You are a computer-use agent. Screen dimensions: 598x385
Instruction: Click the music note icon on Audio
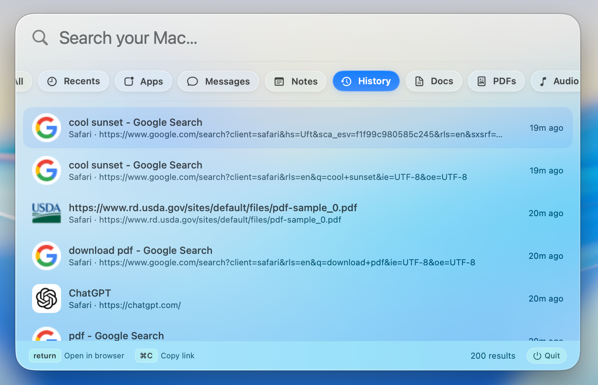(543, 81)
